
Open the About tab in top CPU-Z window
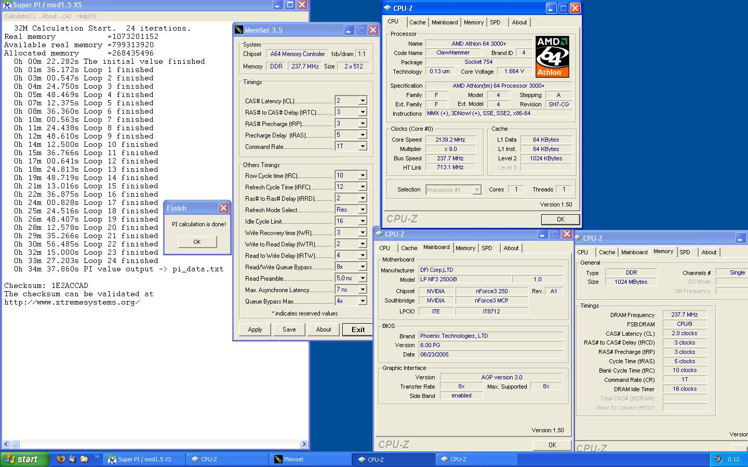[x=519, y=22]
